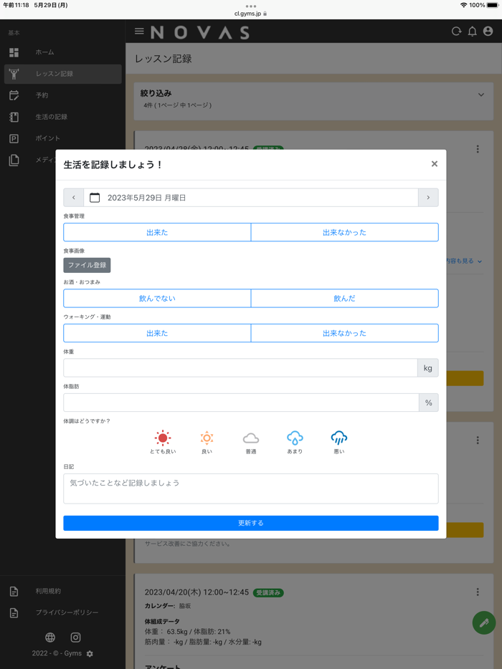502x669 pixels.
Task: Select the 普通 cloud condition icon
Action: [251, 438]
